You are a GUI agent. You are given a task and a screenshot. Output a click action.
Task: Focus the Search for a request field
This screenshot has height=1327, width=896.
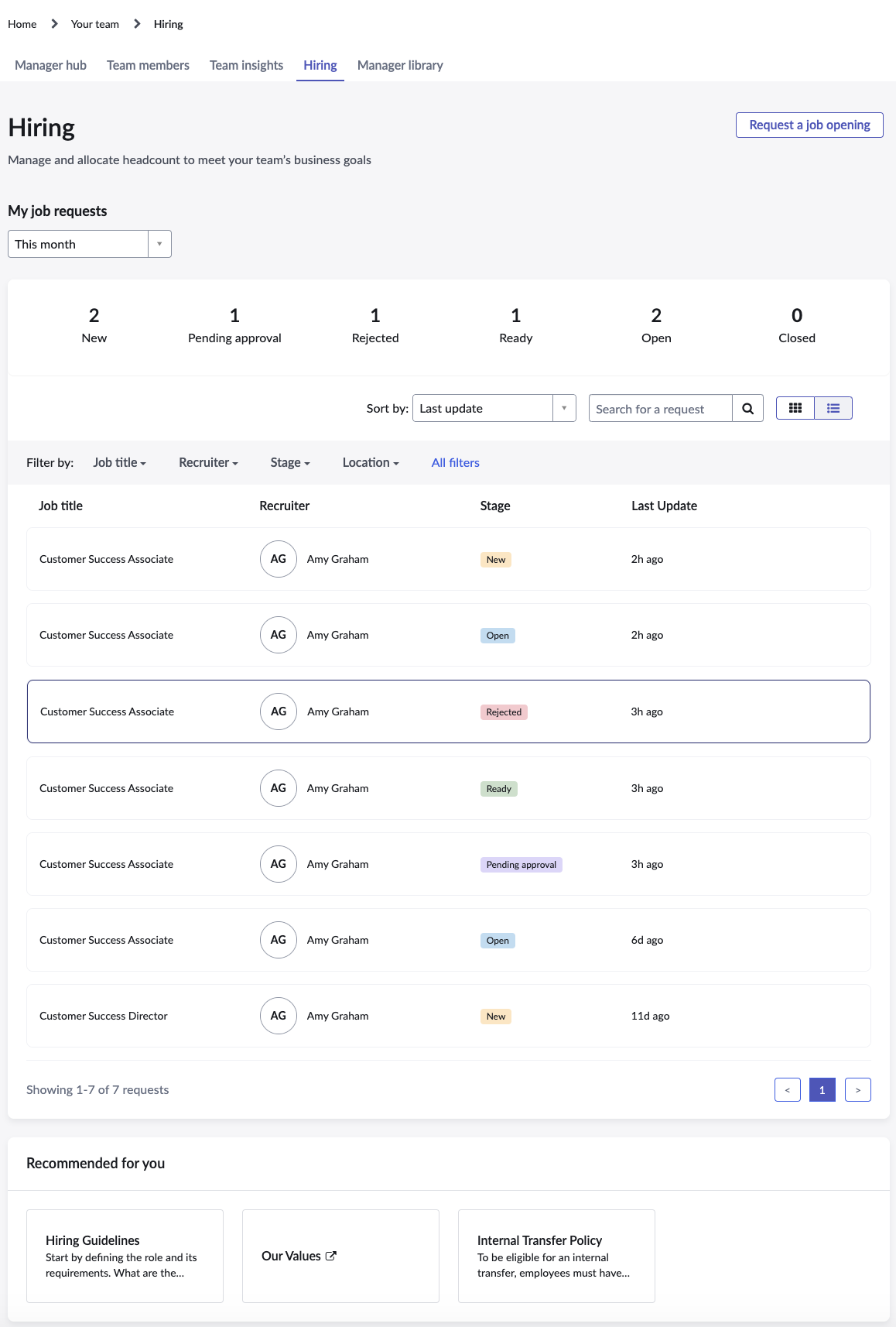click(x=660, y=409)
